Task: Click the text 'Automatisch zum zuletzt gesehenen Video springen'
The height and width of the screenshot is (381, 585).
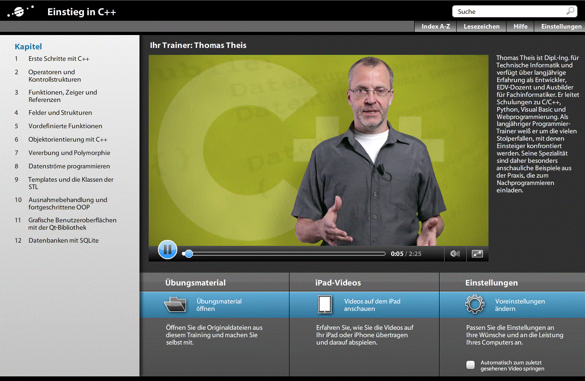Action: coord(512,365)
